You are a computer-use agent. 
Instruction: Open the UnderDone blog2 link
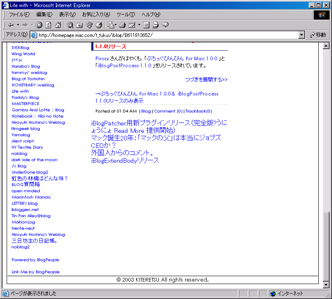30,172
